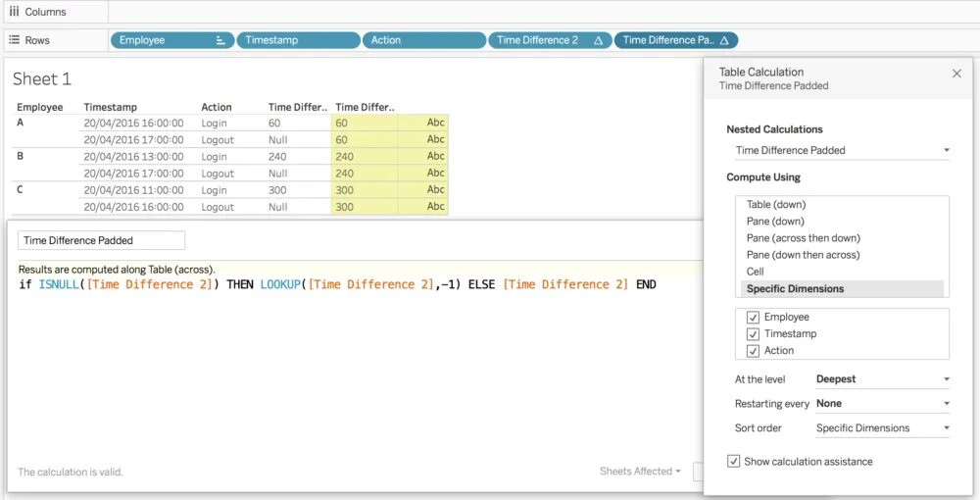Image resolution: width=980 pixels, height=500 pixels.
Task: Click Logout action for Employee C
Action: (218, 208)
